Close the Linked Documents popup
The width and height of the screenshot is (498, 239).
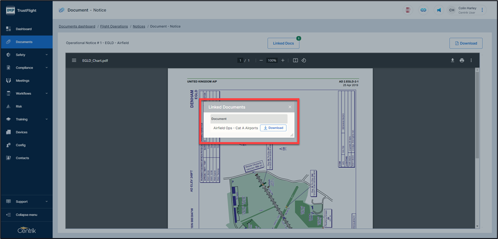point(290,107)
